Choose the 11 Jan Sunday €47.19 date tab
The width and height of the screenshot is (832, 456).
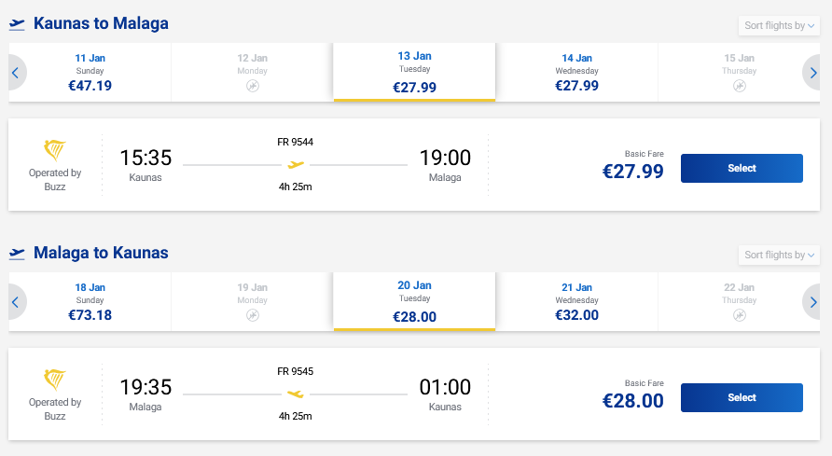click(x=90, y=72)
